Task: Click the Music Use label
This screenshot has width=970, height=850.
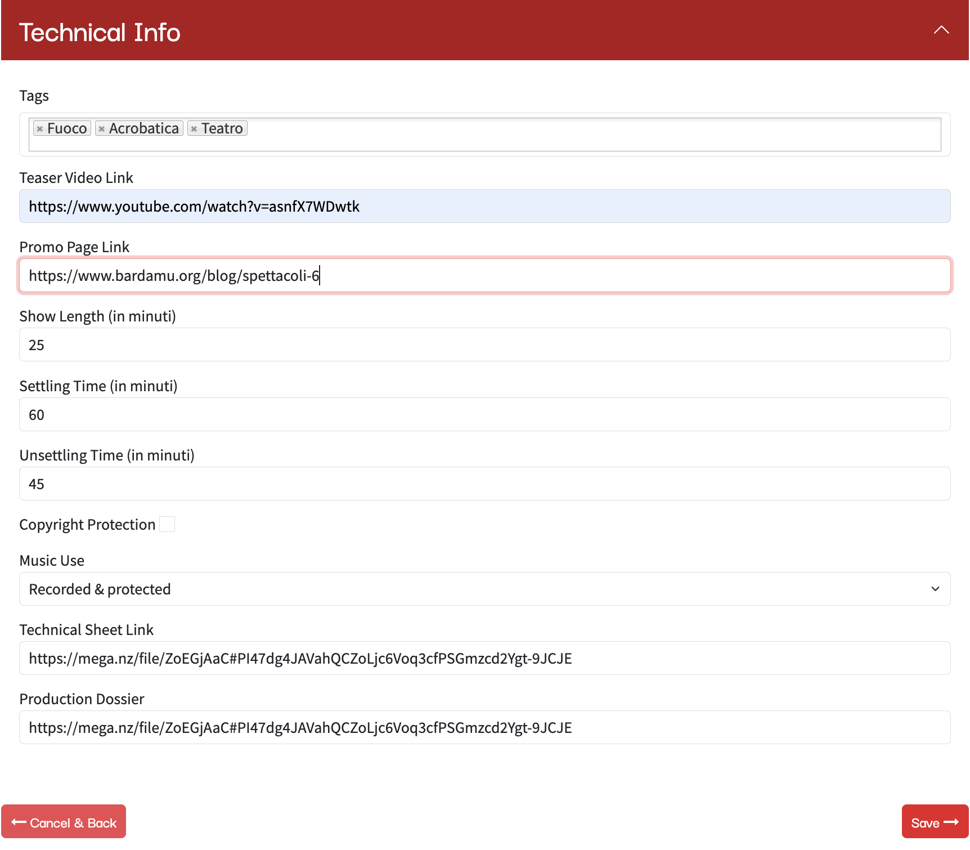Action: [x=52, y=561]
